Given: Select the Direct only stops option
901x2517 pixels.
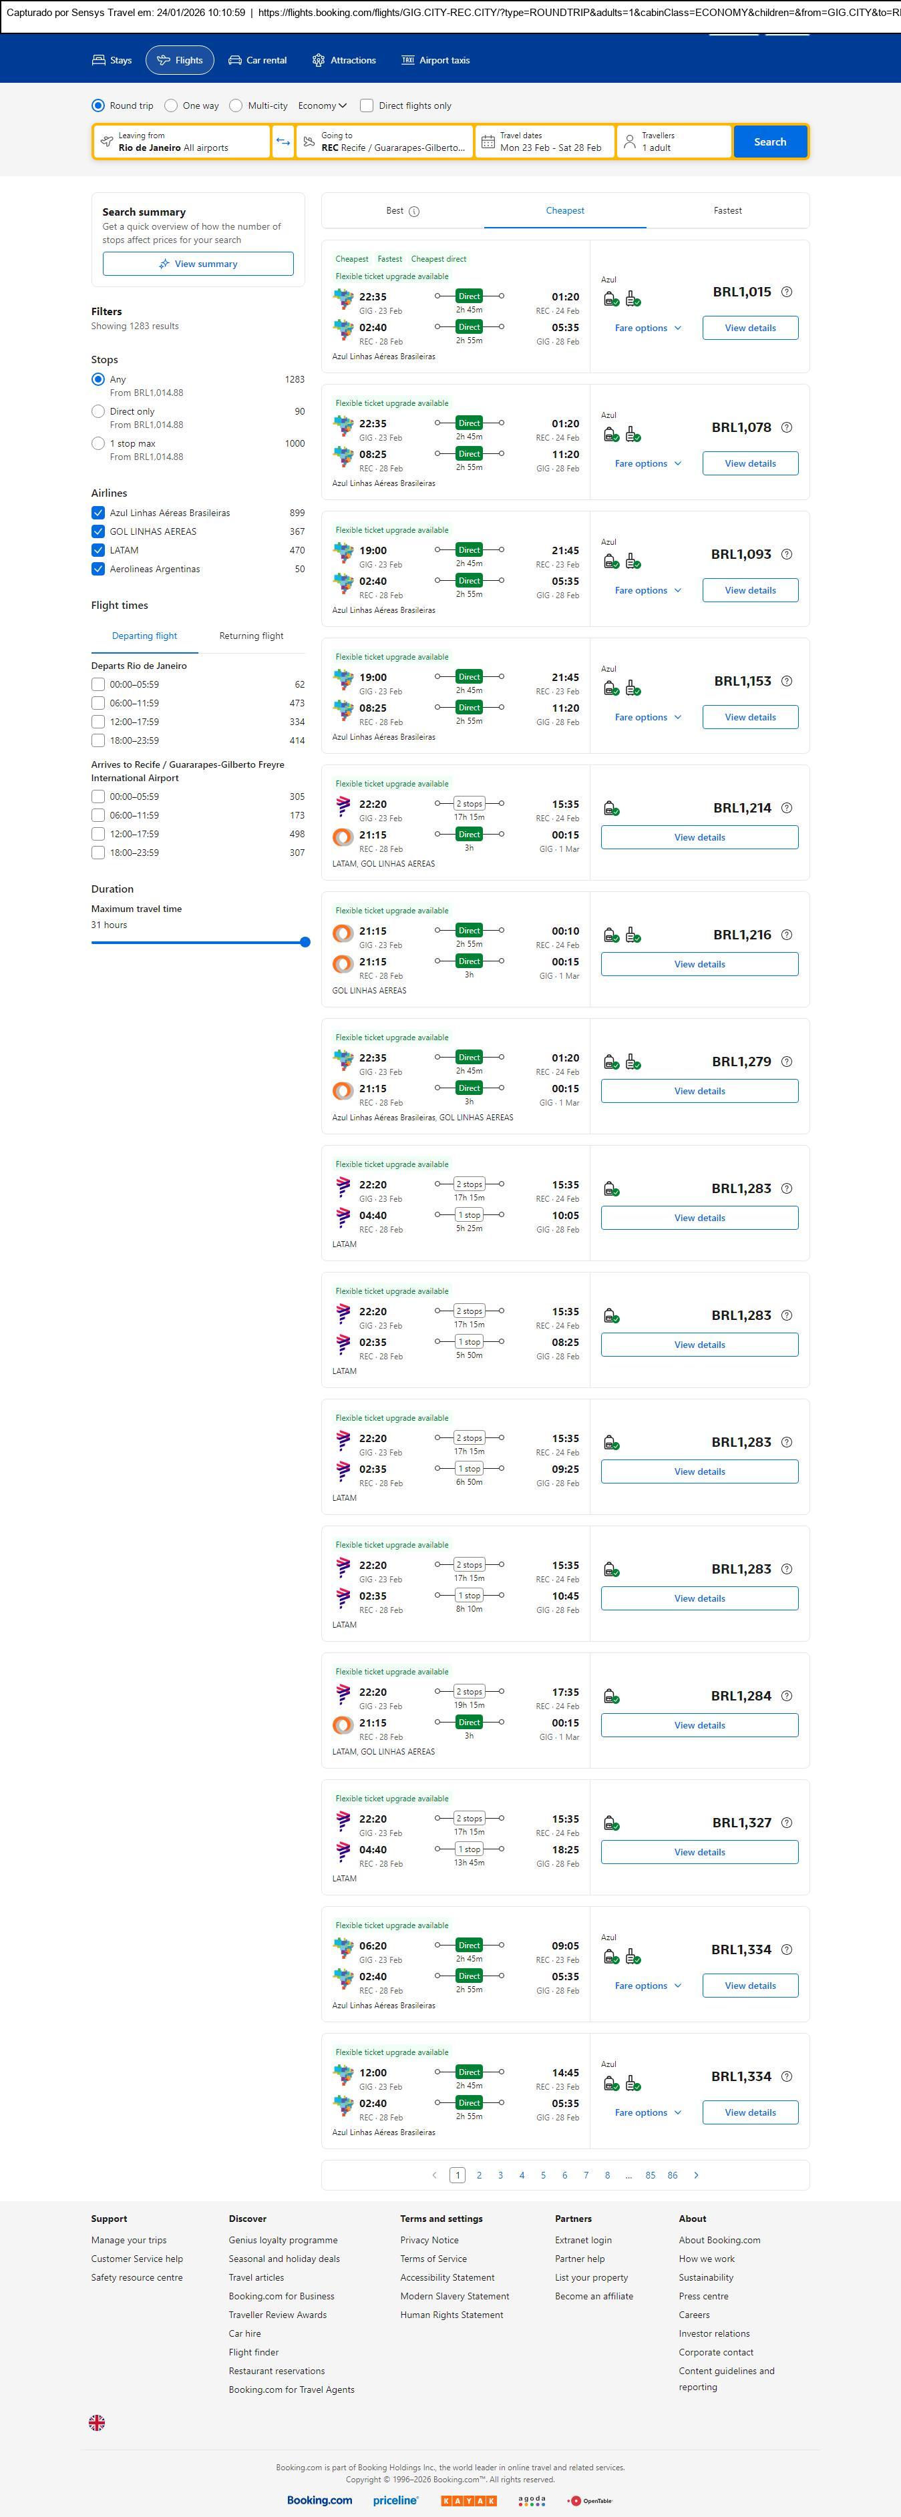Looking at the screenshot, I should point(98,411).
